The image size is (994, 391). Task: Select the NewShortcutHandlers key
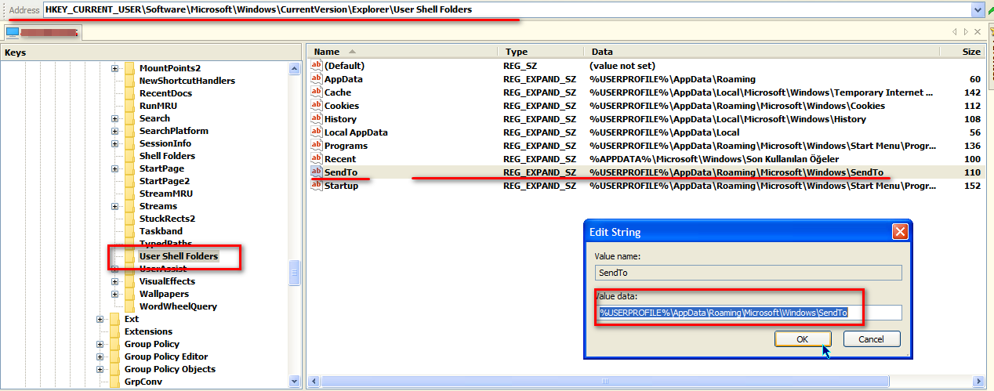point(187,81)
